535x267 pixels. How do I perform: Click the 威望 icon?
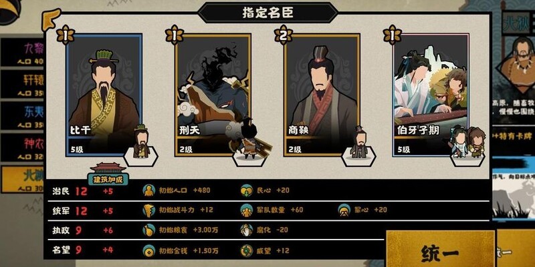click(246, 251)
